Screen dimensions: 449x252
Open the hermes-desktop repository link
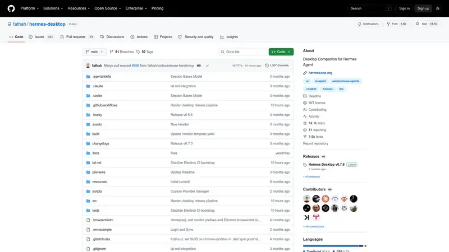(x=47, y=24)
